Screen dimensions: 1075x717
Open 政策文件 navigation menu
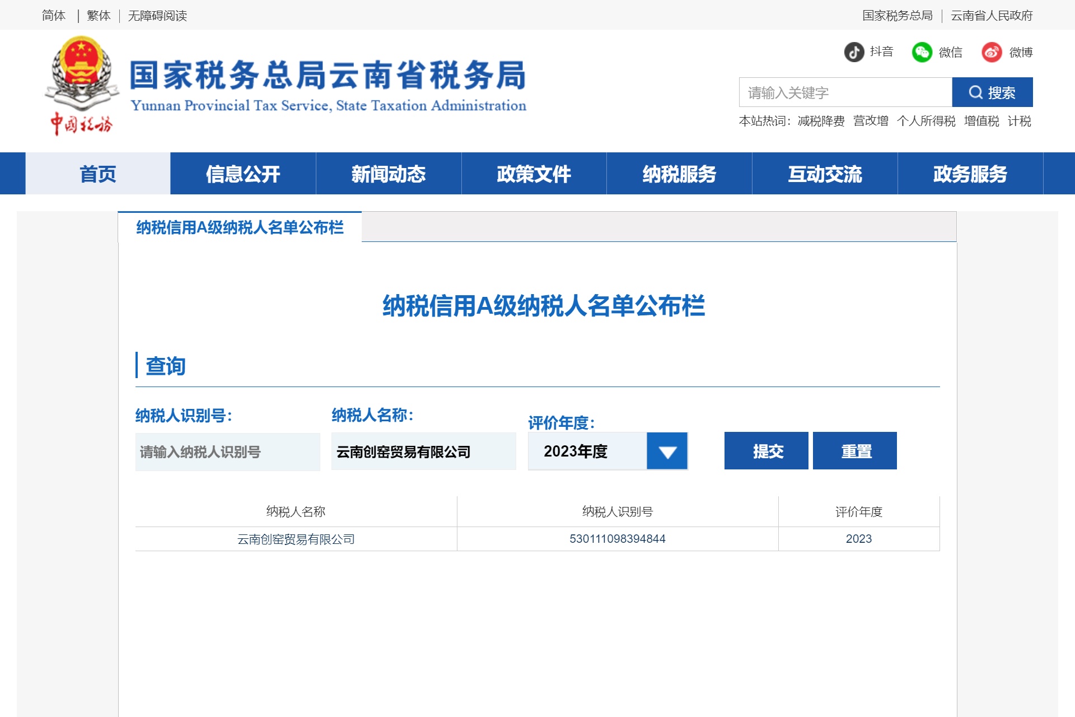click(534, 174)
